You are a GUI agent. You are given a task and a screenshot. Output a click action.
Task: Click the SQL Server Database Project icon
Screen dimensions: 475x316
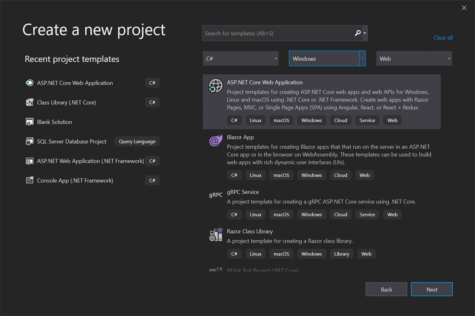(29, 141)
